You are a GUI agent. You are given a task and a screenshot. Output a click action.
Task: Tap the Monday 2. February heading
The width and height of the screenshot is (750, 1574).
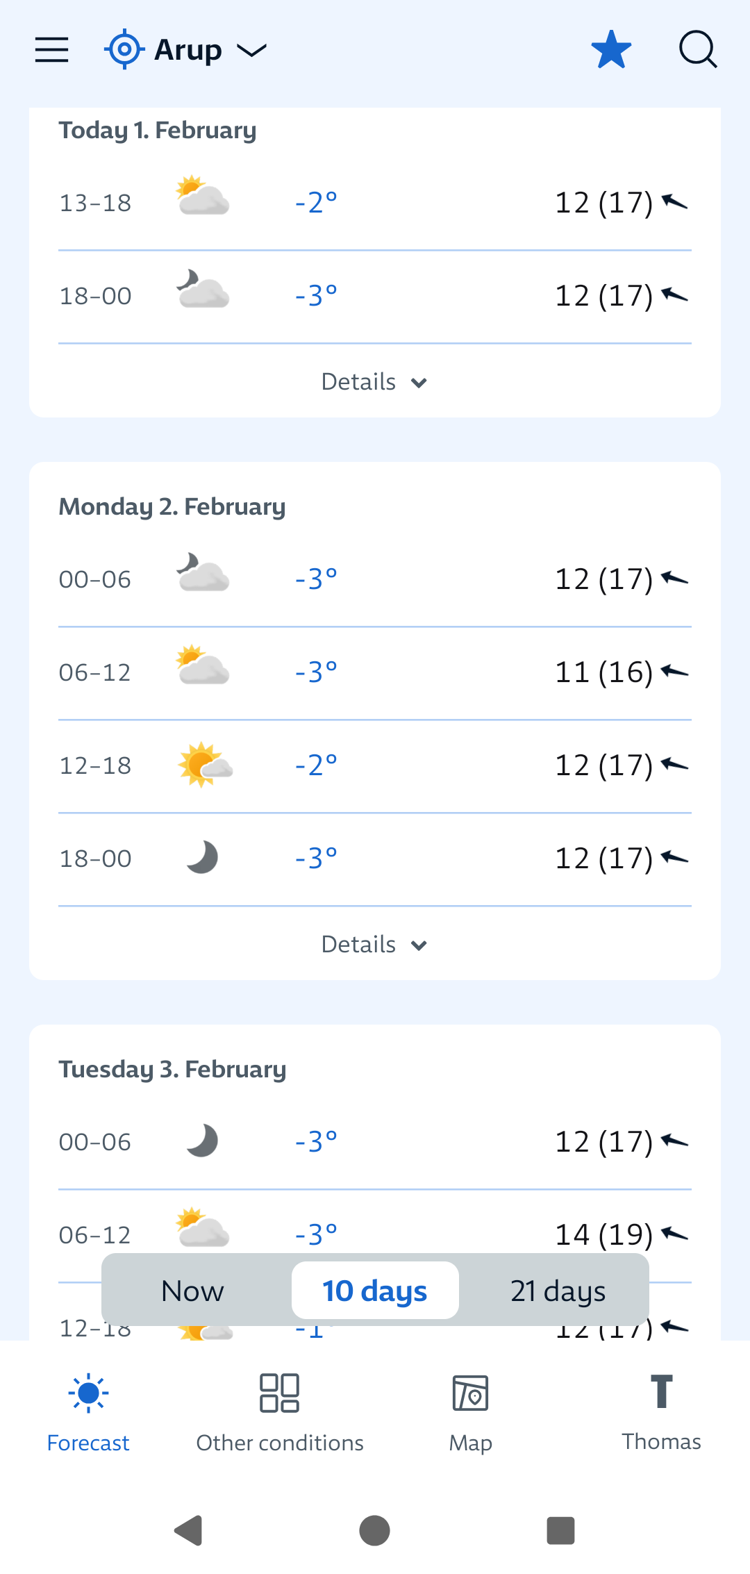(x=172, y=507)
